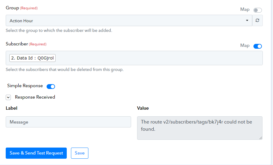This screenshot has height=165, width=273.
Task: Click the response Value text area
Action: click(200, 128)
